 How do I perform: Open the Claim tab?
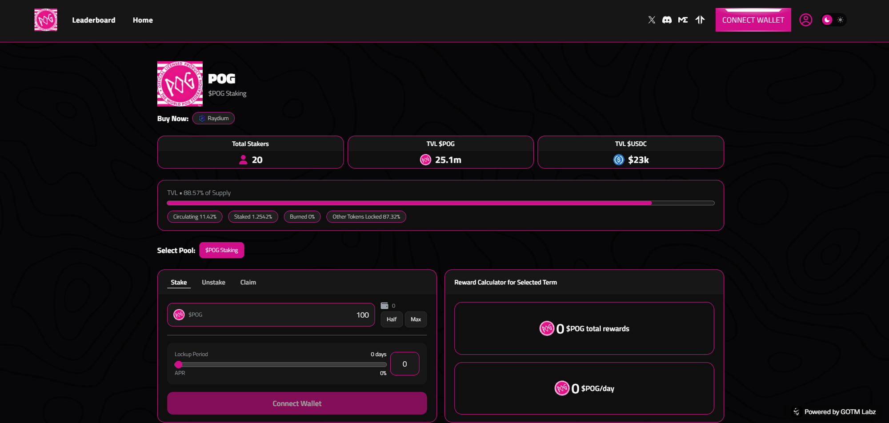[x=248, y=282]
